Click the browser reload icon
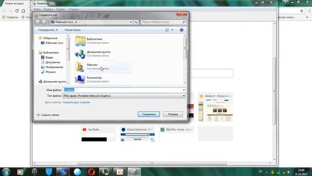Screen dimensions: 312x176 pyautogui.click(x=17, y=11)
